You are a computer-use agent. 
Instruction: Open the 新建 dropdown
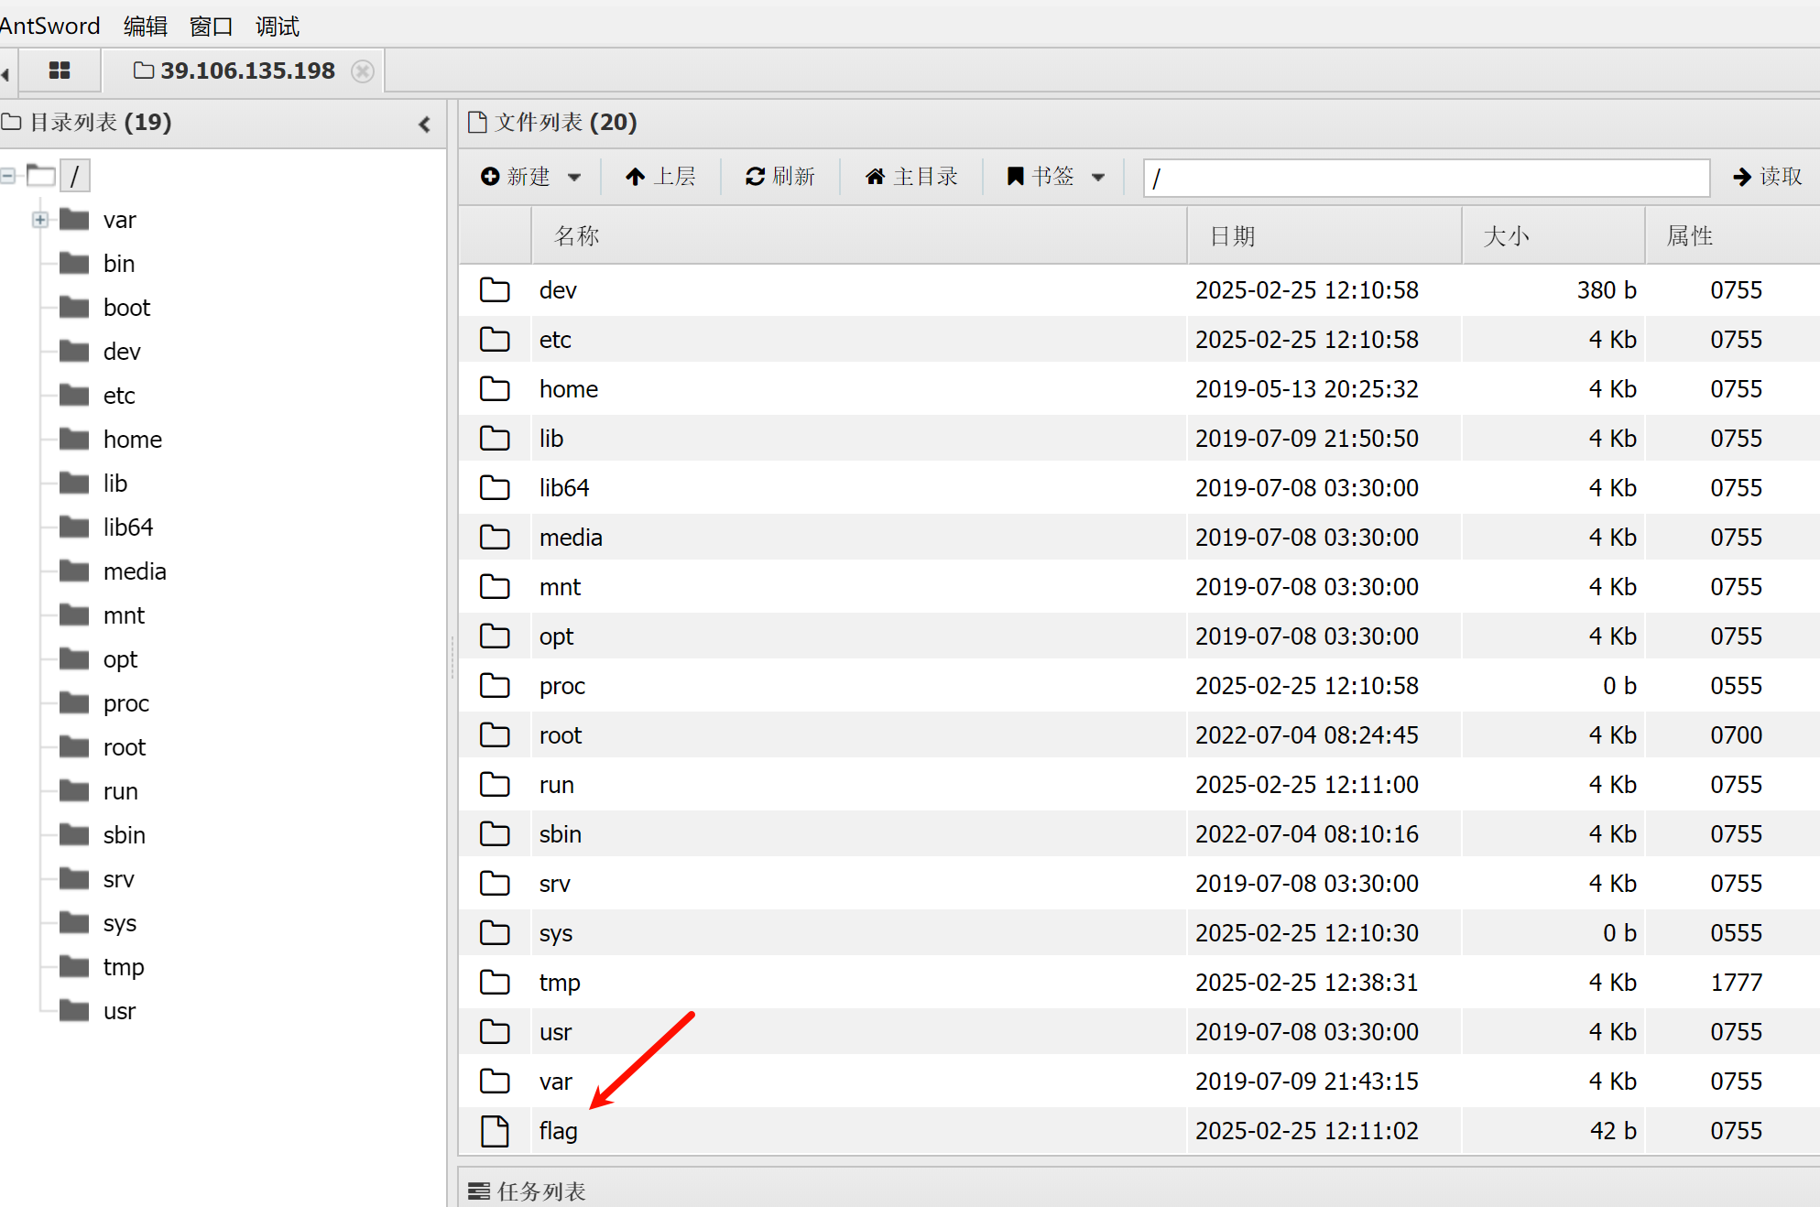(531, 176)
